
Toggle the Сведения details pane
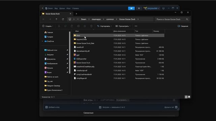coord(183,26)
